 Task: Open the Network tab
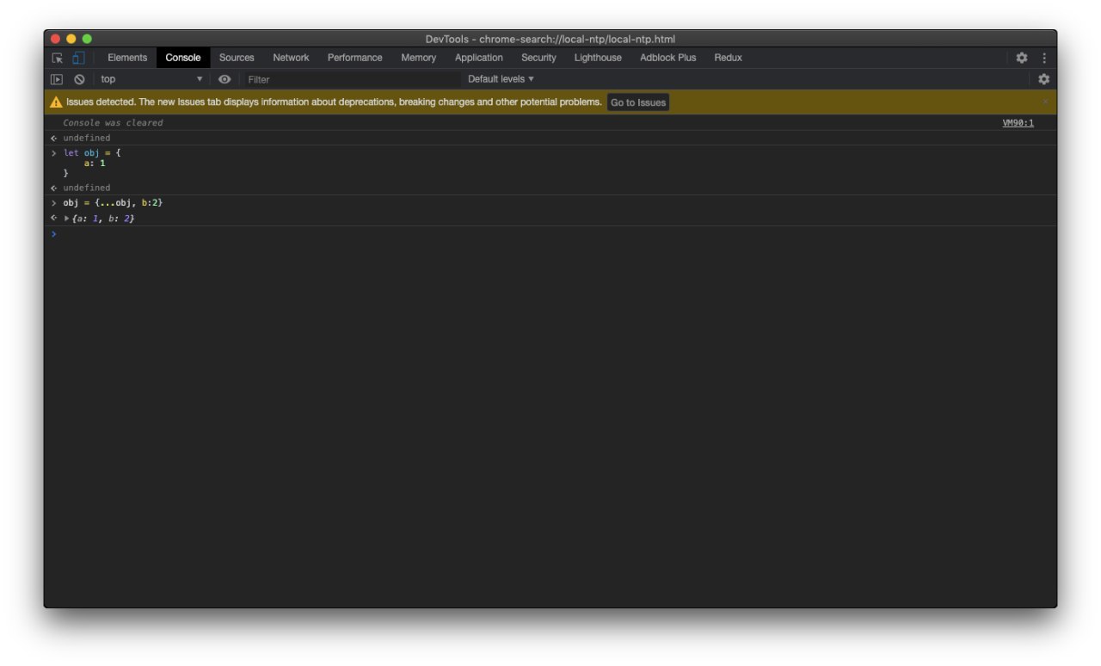pyautogui.click(x=291, y=58)
